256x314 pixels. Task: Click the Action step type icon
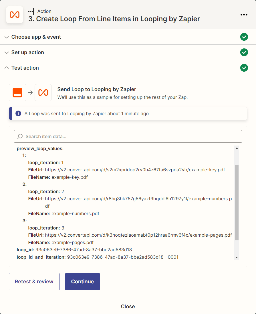pyautogui.click(x=31, y=11)
